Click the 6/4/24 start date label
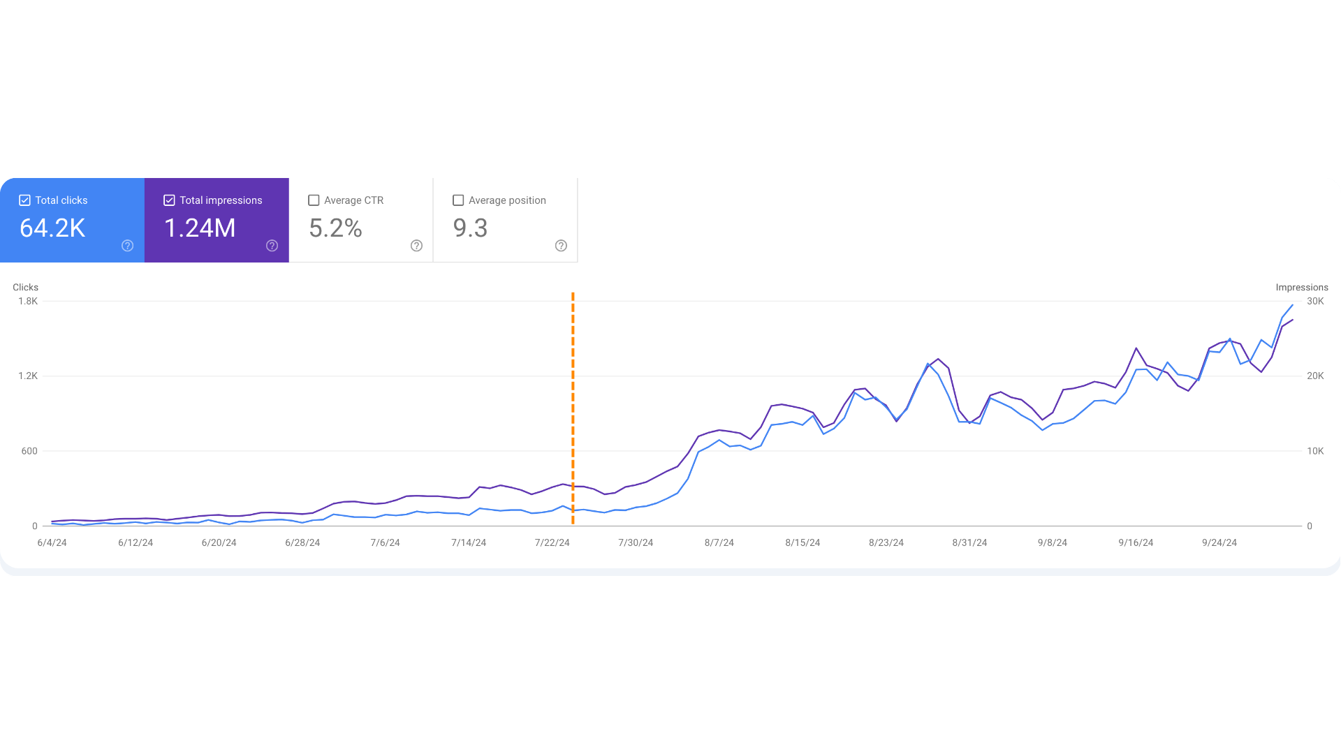The image size is (1341, 754). pos(52,542)
